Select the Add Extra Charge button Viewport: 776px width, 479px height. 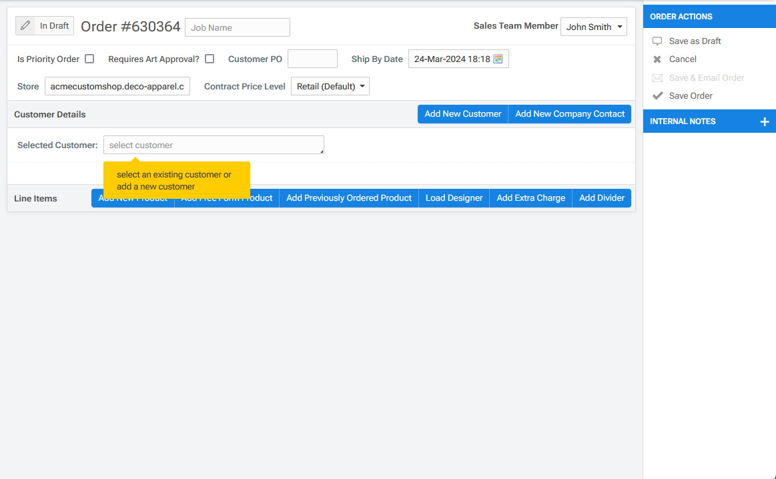click(x=530, y=198)
